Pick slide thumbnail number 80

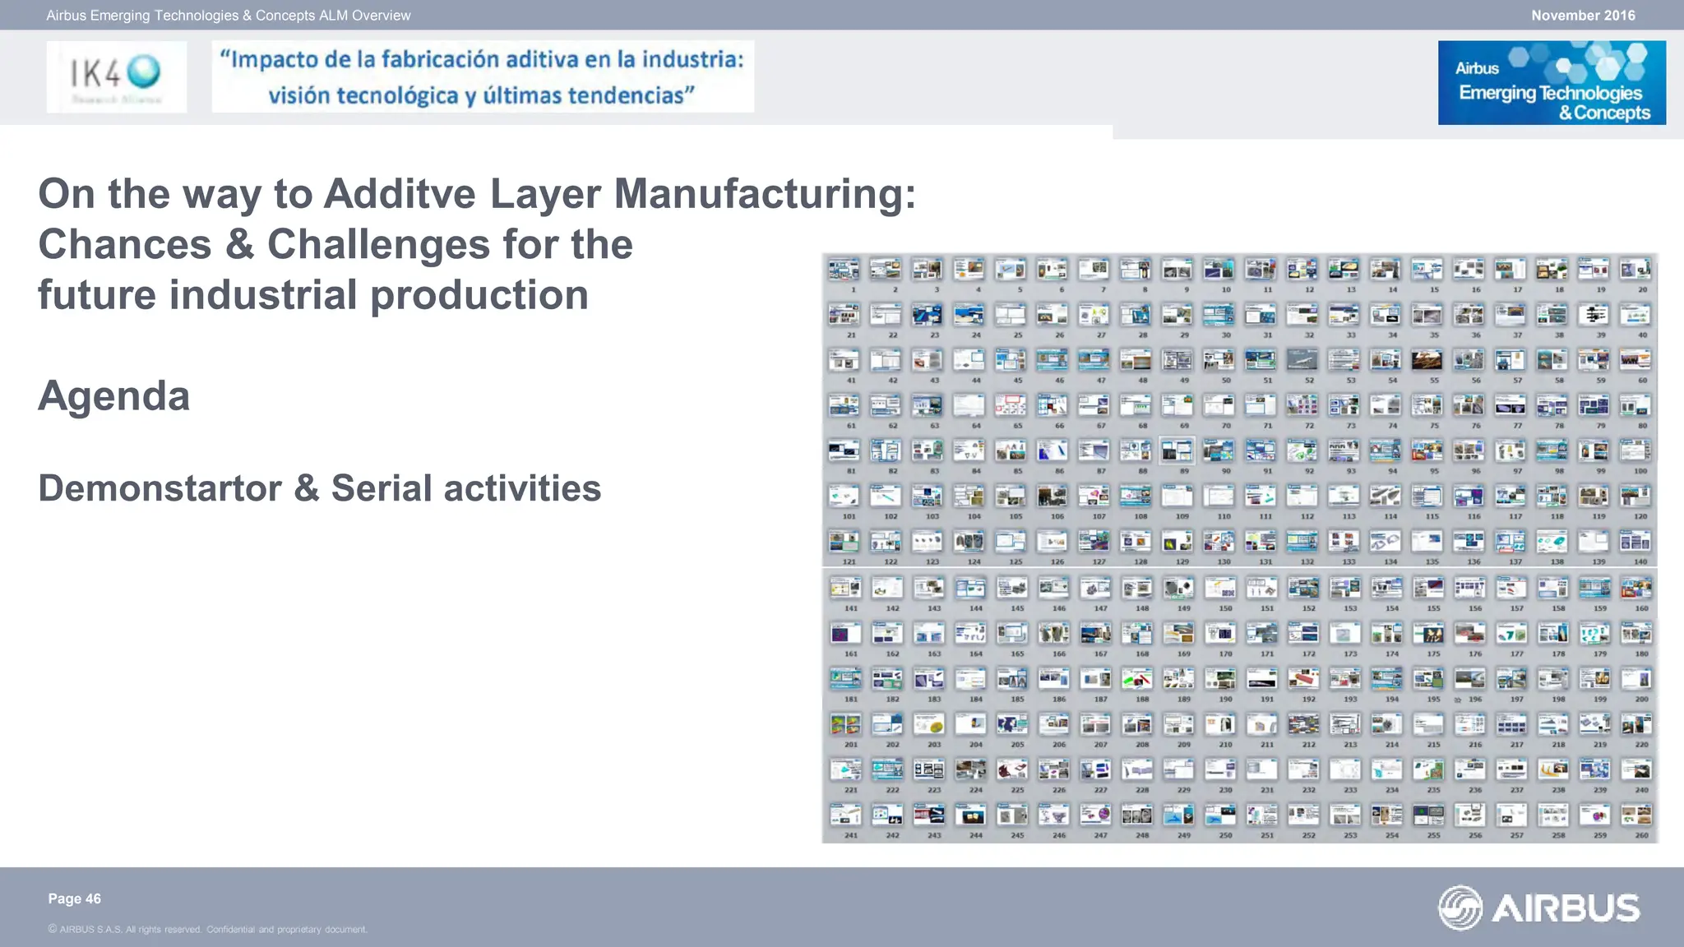point(1635,404)
